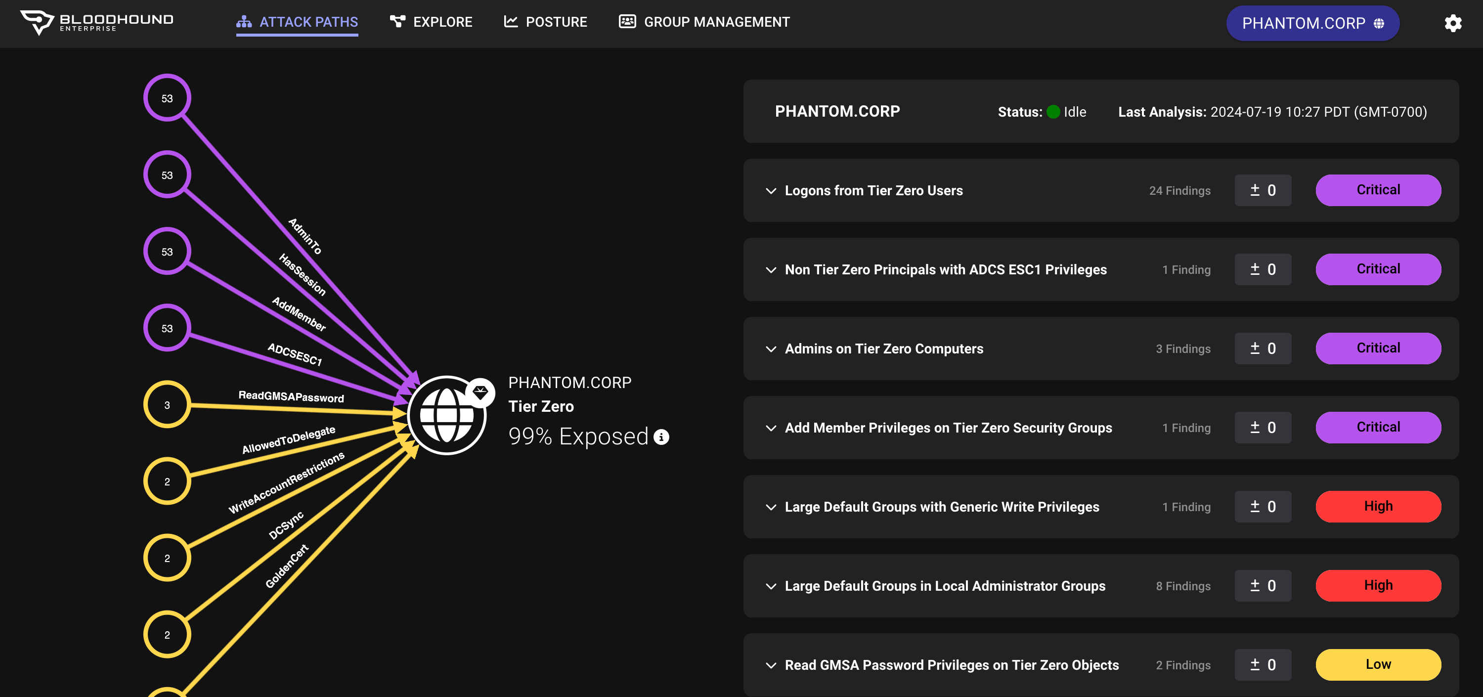Expand Admins on Tier Zero Computers
Screen dimensions: 1483x697
(771, 349)
